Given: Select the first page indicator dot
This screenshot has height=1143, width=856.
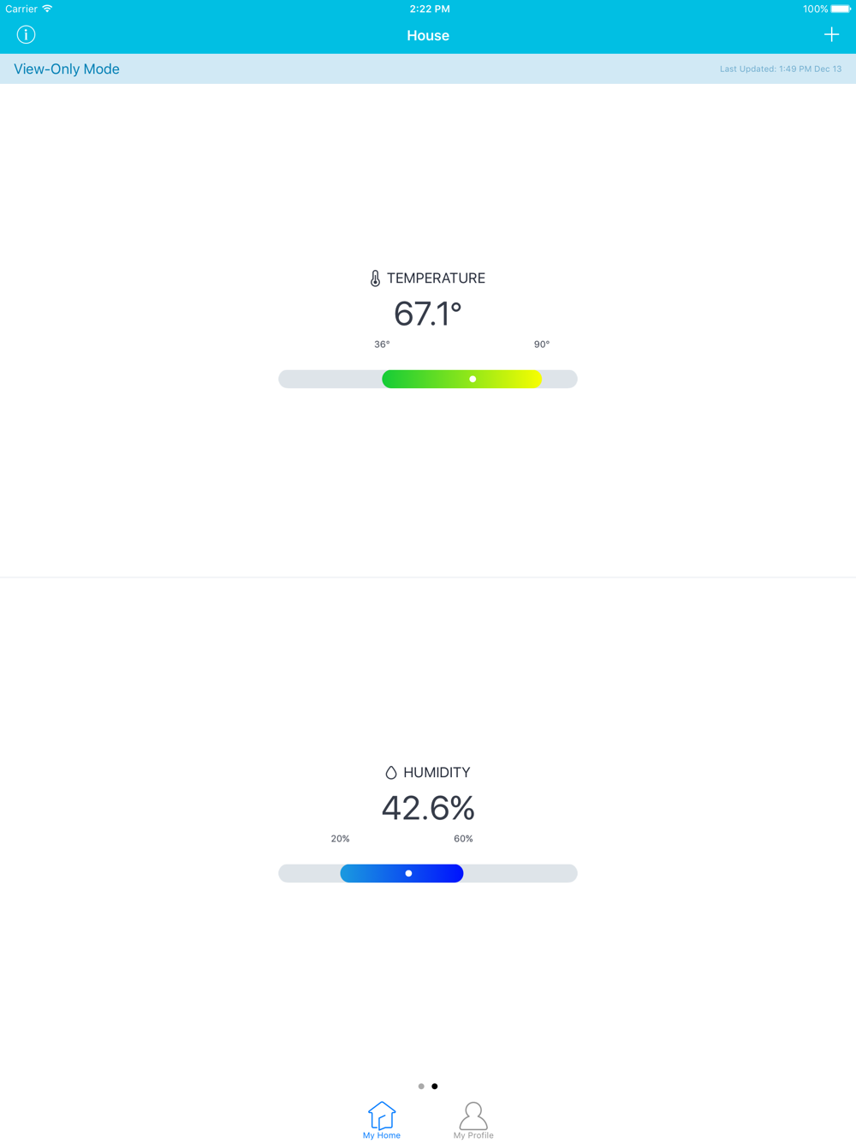Looking at the screenshot, I should pos(421,1086).
